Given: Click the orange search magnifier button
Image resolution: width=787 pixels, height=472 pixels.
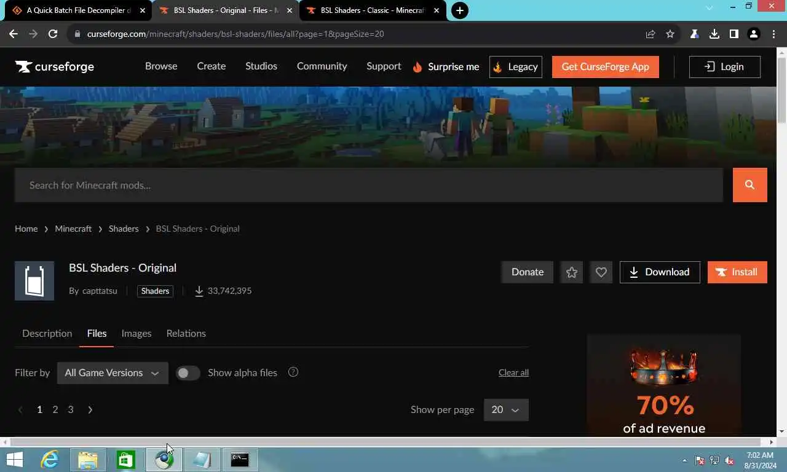Looking at the screenshot, I should [x=749, y=185].
